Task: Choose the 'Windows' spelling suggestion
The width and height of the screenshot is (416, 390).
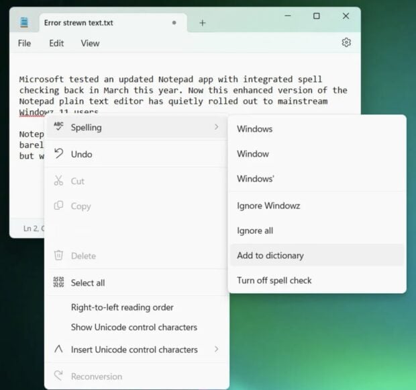Action: pyautogui.click(x=254, y=128)
